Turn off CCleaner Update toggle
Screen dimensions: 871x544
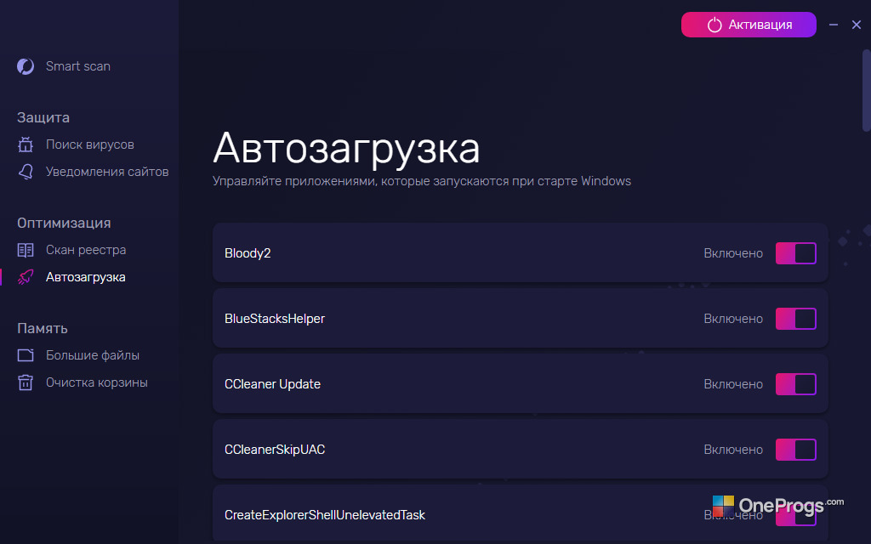click(x=795, y=384)
